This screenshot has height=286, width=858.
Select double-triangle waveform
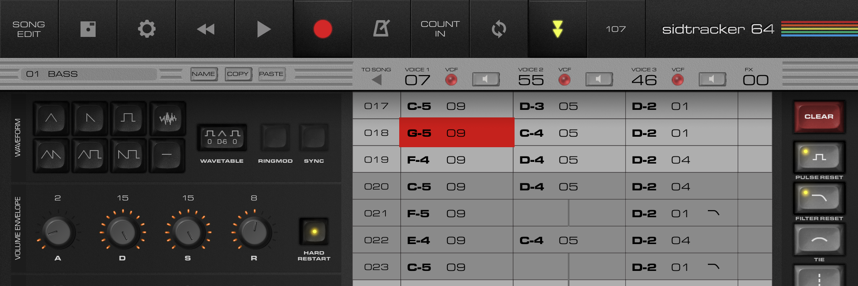[51, 155]
